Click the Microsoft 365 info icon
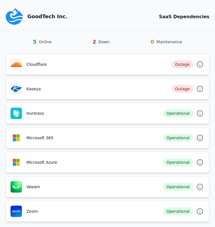The height and width of the screenshot is (227, 215). (x=200, y=138)
